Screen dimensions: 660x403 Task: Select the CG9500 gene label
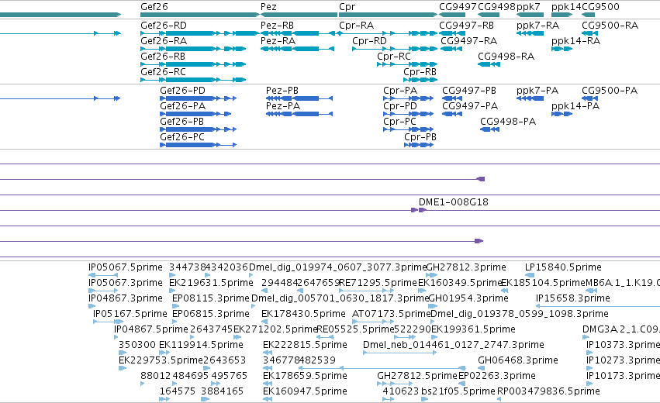tap(600, 7)
